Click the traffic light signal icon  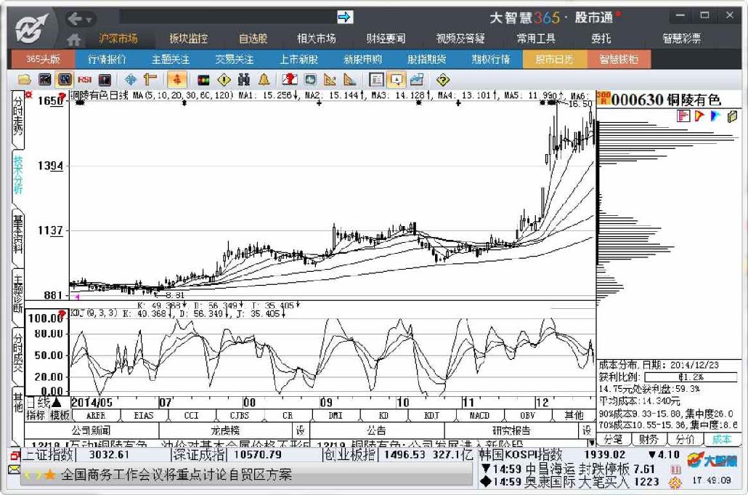coord(203,80)
